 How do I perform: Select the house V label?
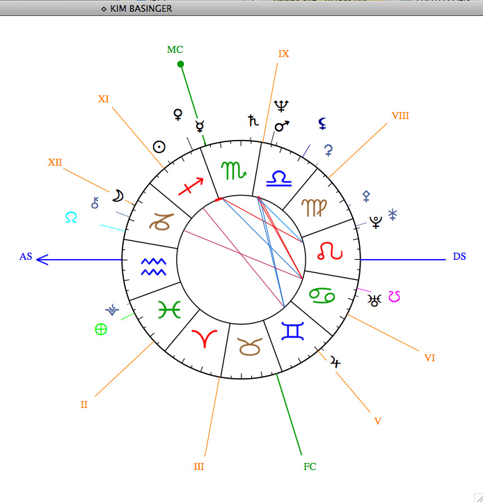point(378,421)
